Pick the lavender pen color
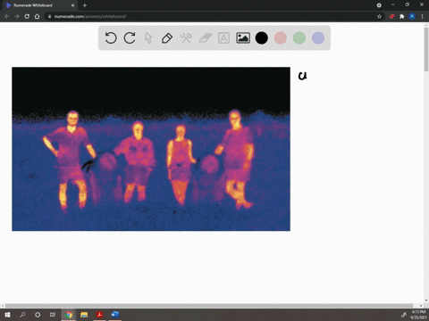Screen dimensions: 429x321 pos(318,38)
